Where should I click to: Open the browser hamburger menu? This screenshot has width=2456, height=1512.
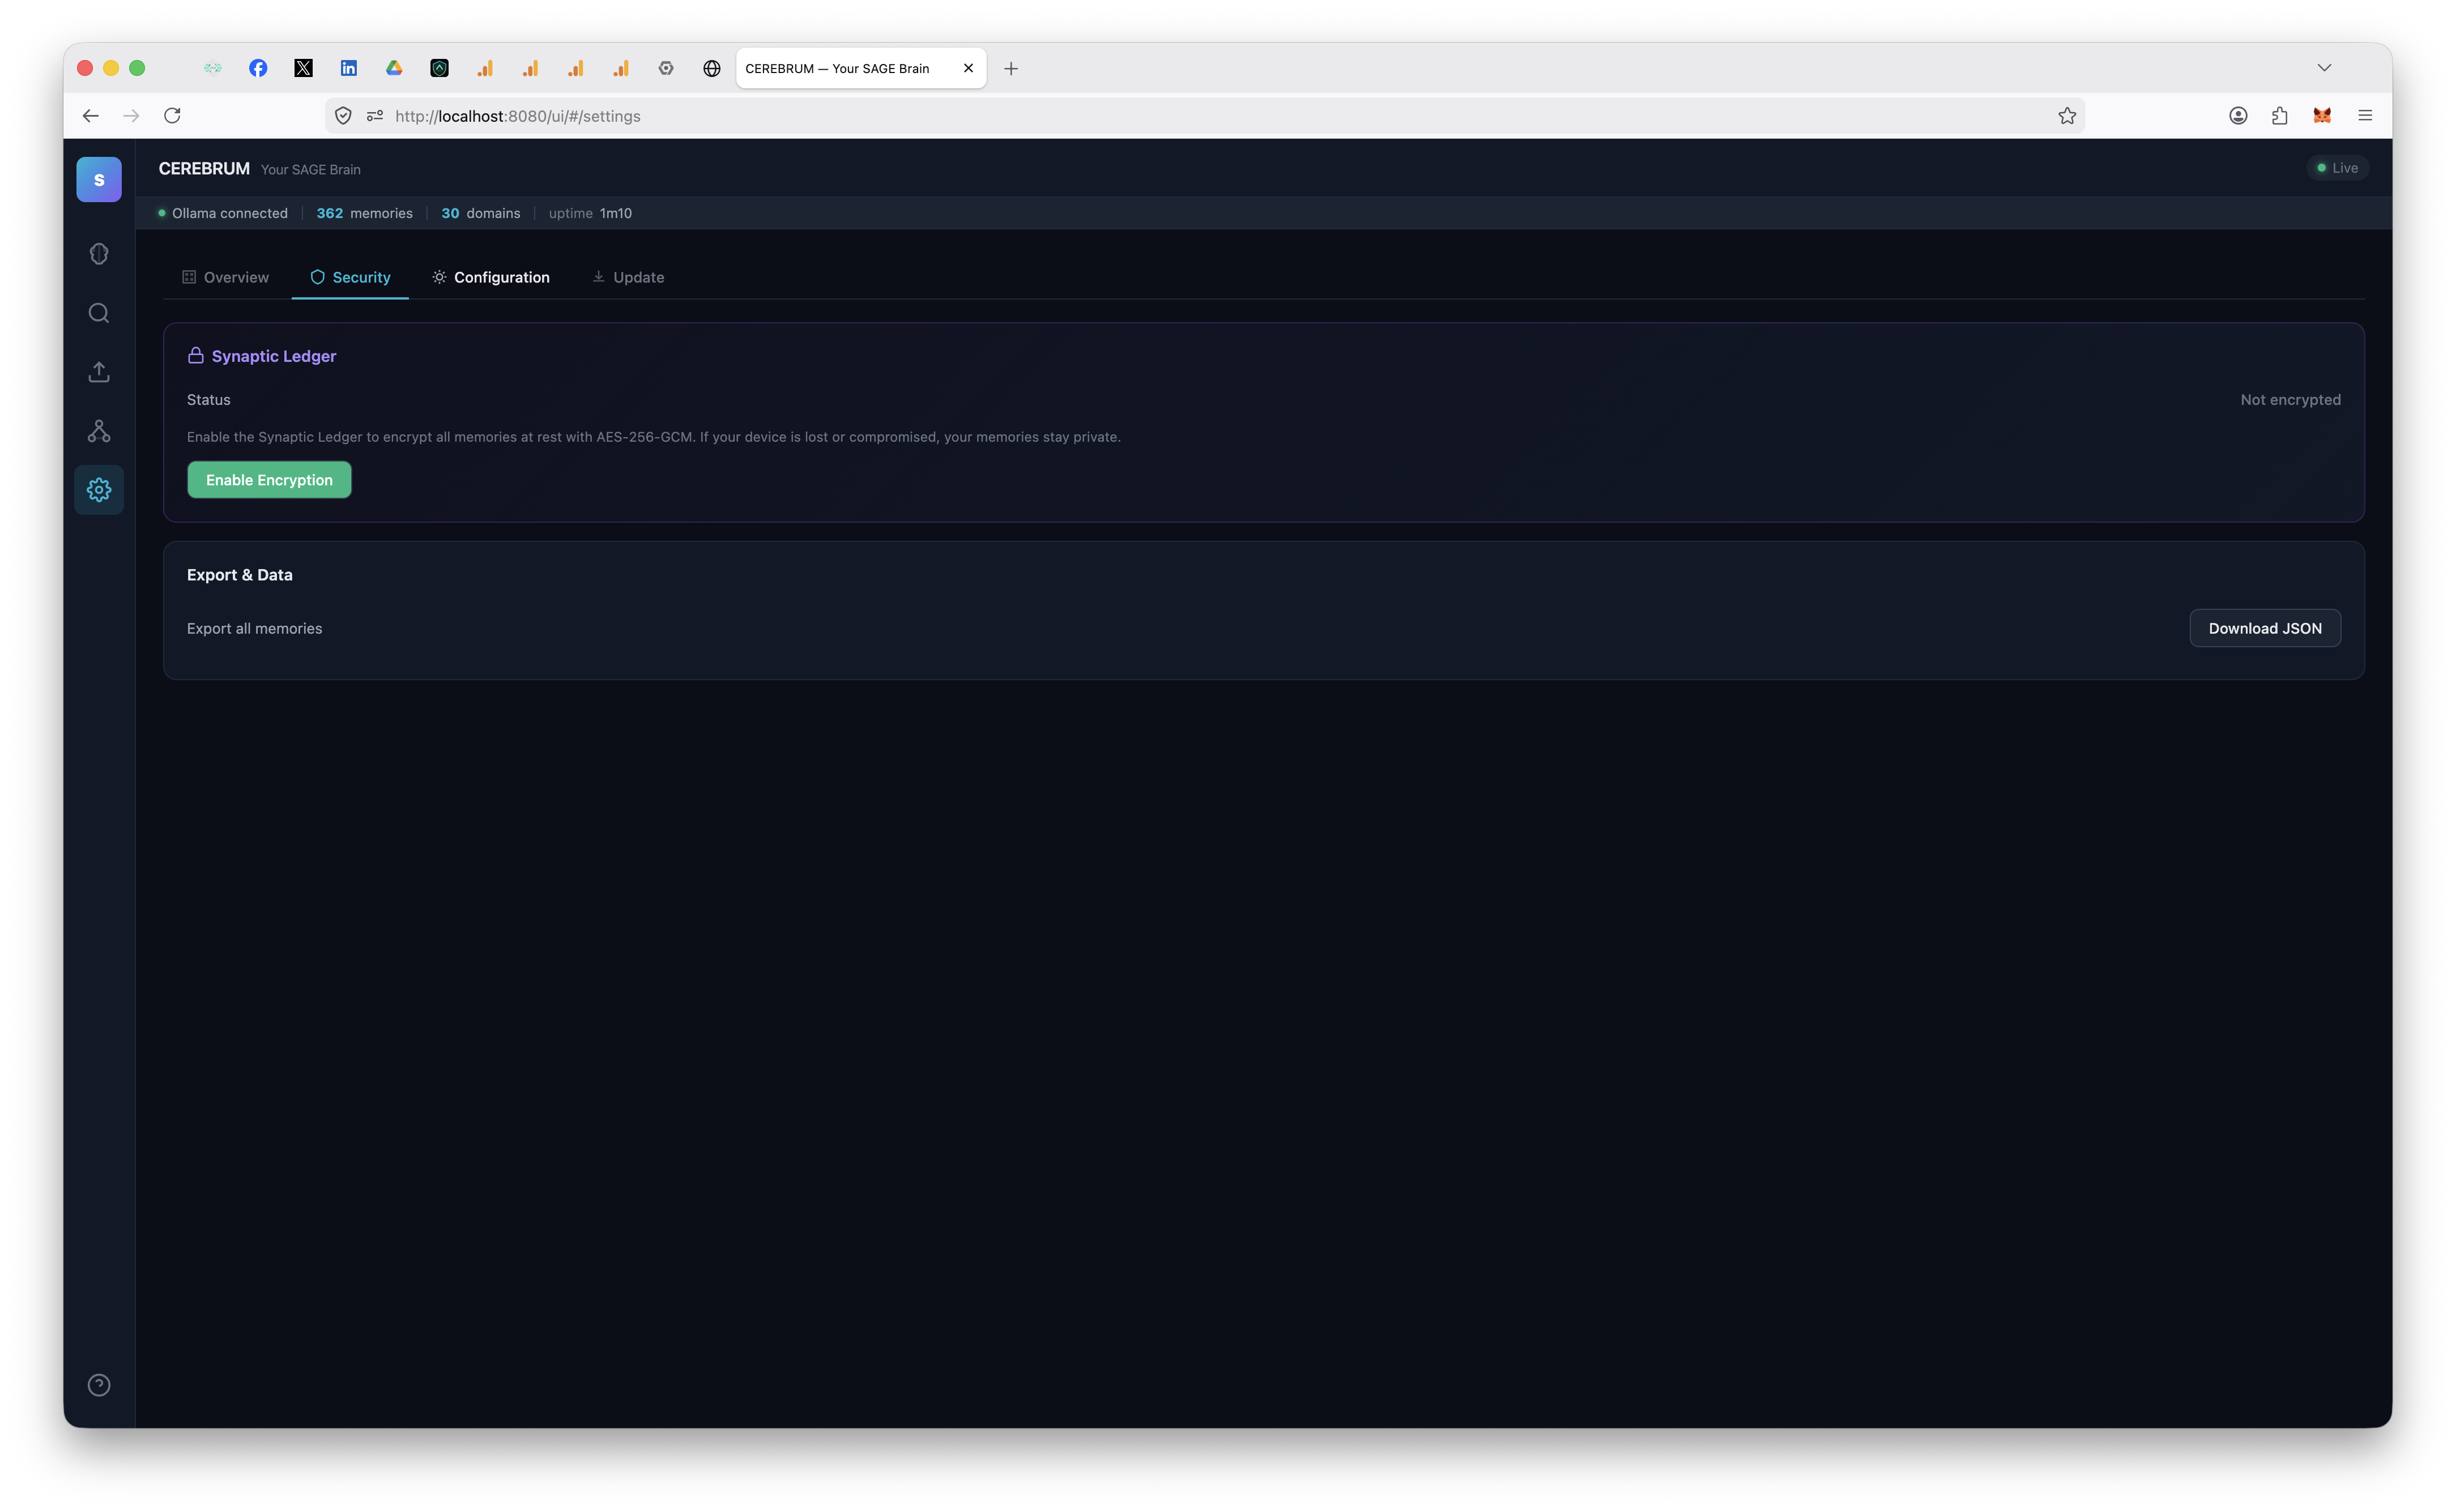(2365, 116)
